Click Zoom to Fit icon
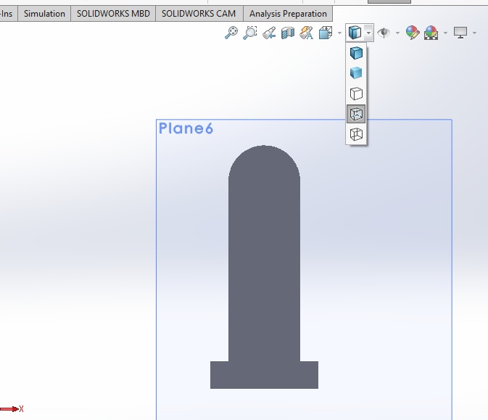This screenshot has width=488, height=420. 231,33
